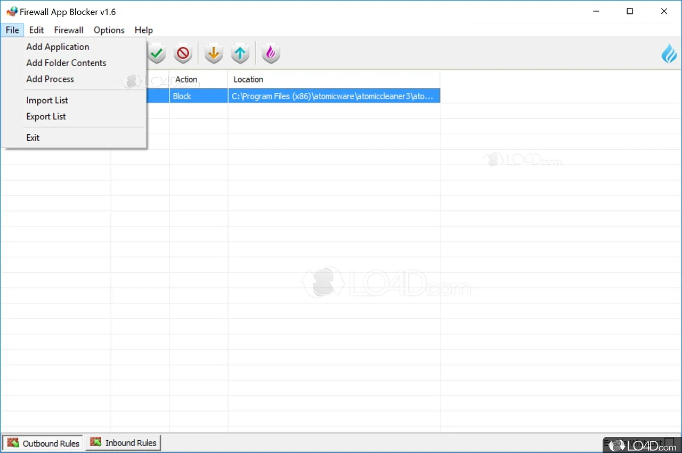The height and width of the screenshot is (453, 682).
Task: Click the green checkmark Allow icon
Action: [x=157, y=53]
